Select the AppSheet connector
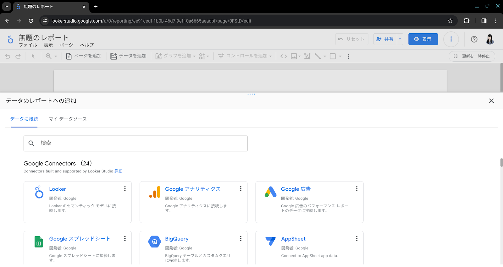This screenshot has width=503, height=267. tap(309, 248)
